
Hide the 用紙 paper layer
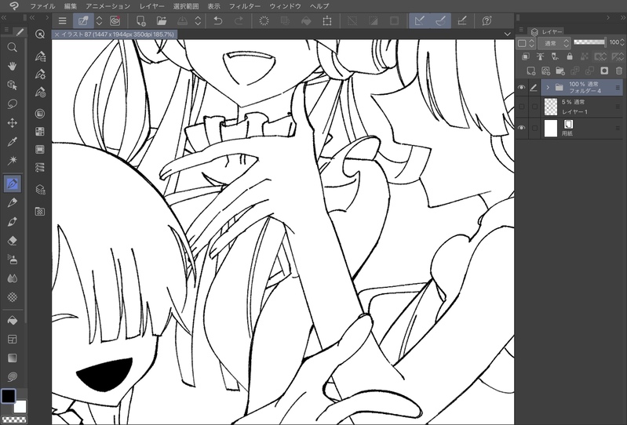pyautogui.click(x=521, y=128)
